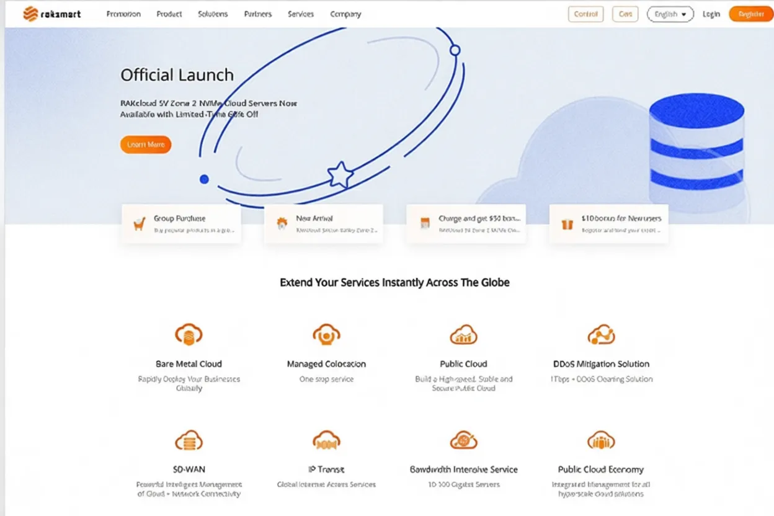Expand the Solutions navigation menu

[x=213, y=14]
